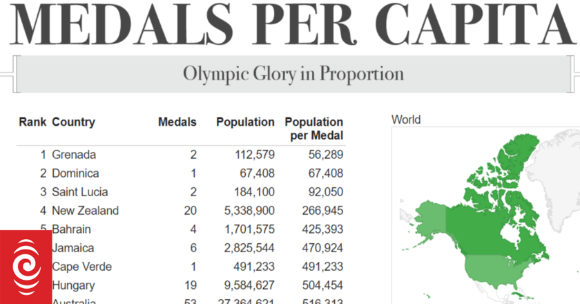
Task: Click New Zealand country entry
Action: click(85, 211)
